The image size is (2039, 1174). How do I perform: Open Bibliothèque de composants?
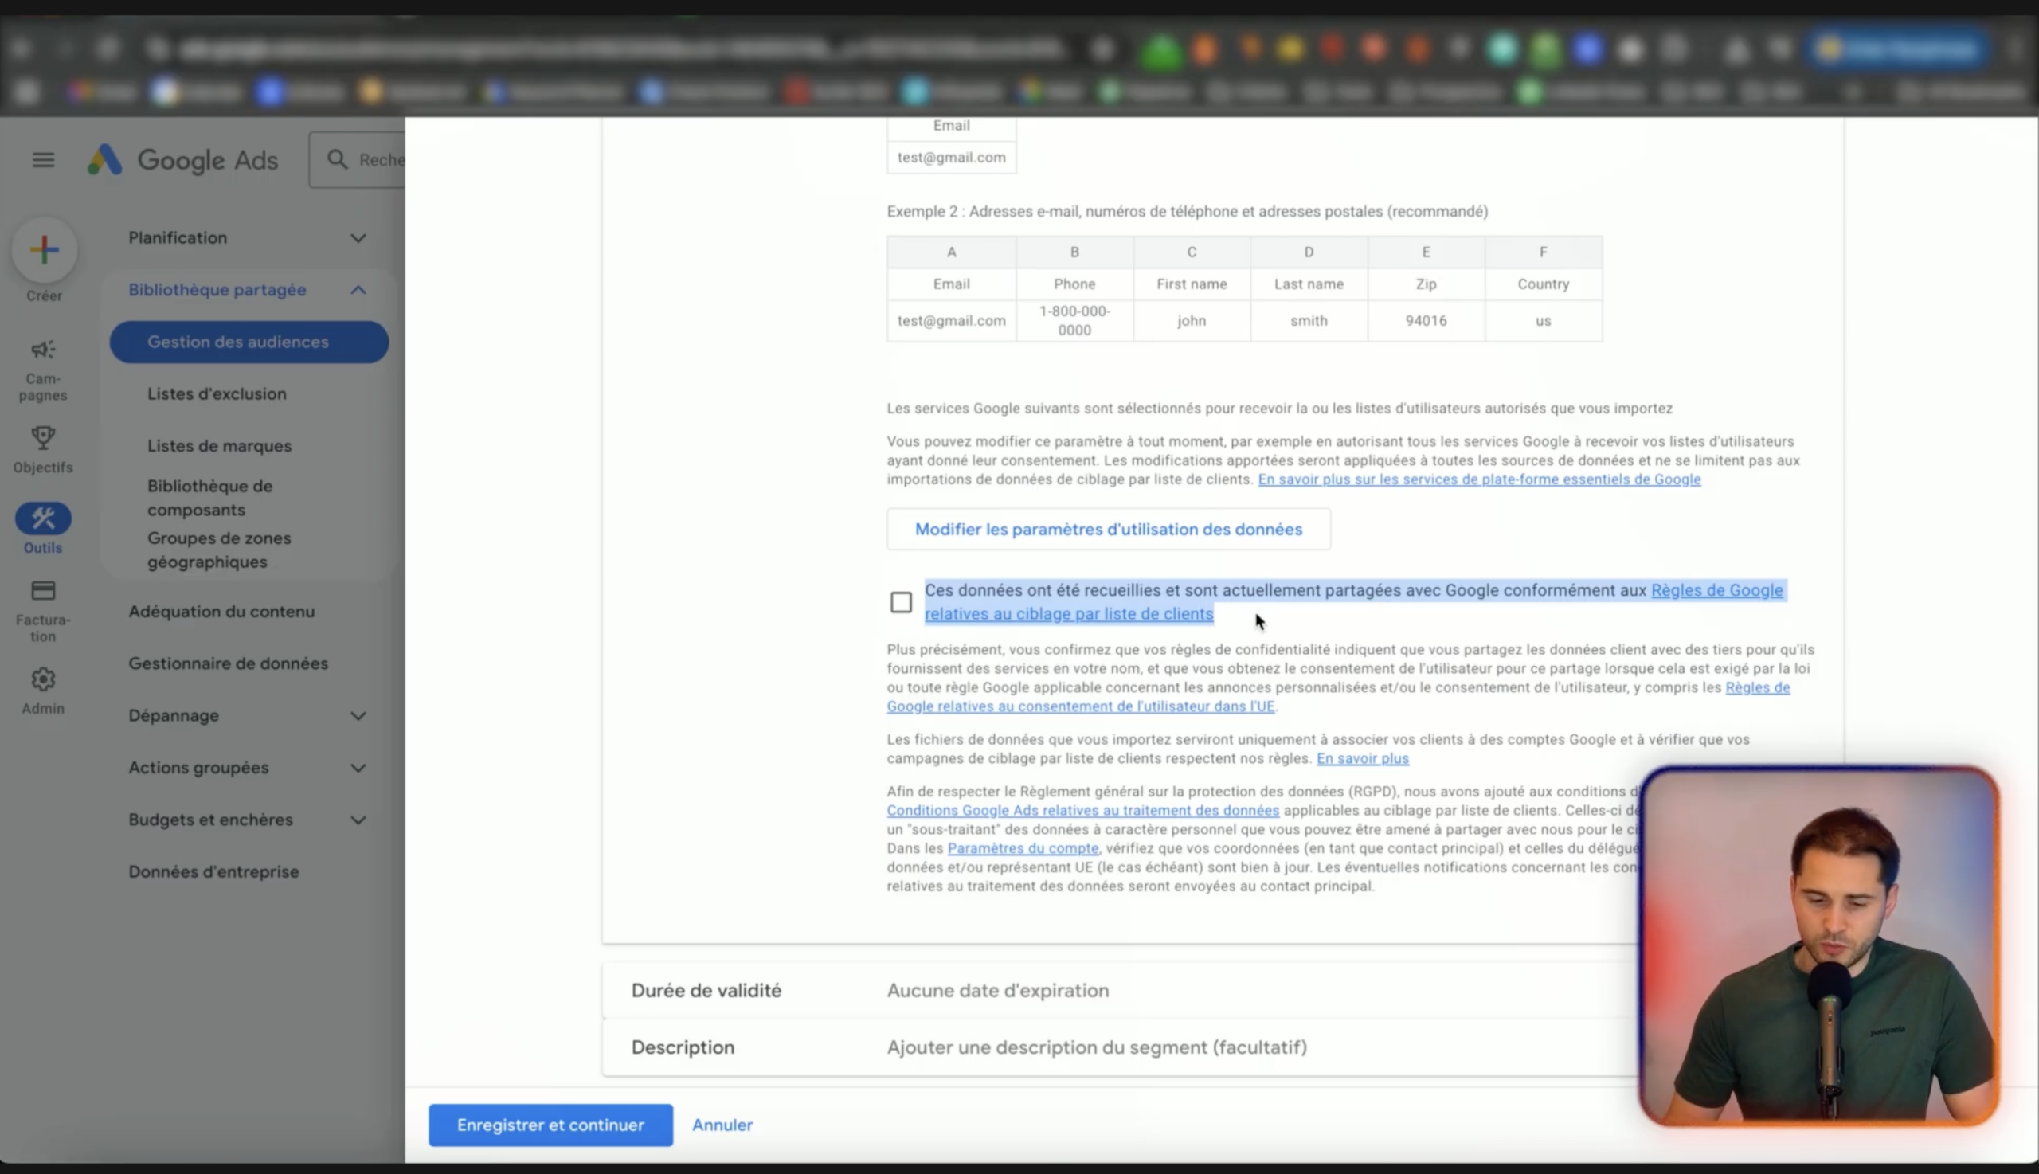coord(209,498)
